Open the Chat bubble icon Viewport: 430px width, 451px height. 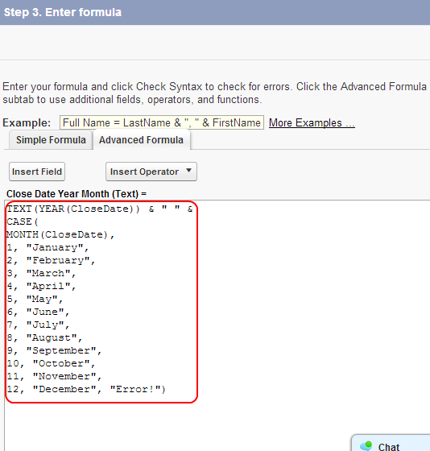pyautogui.click(x=366, y=446)
